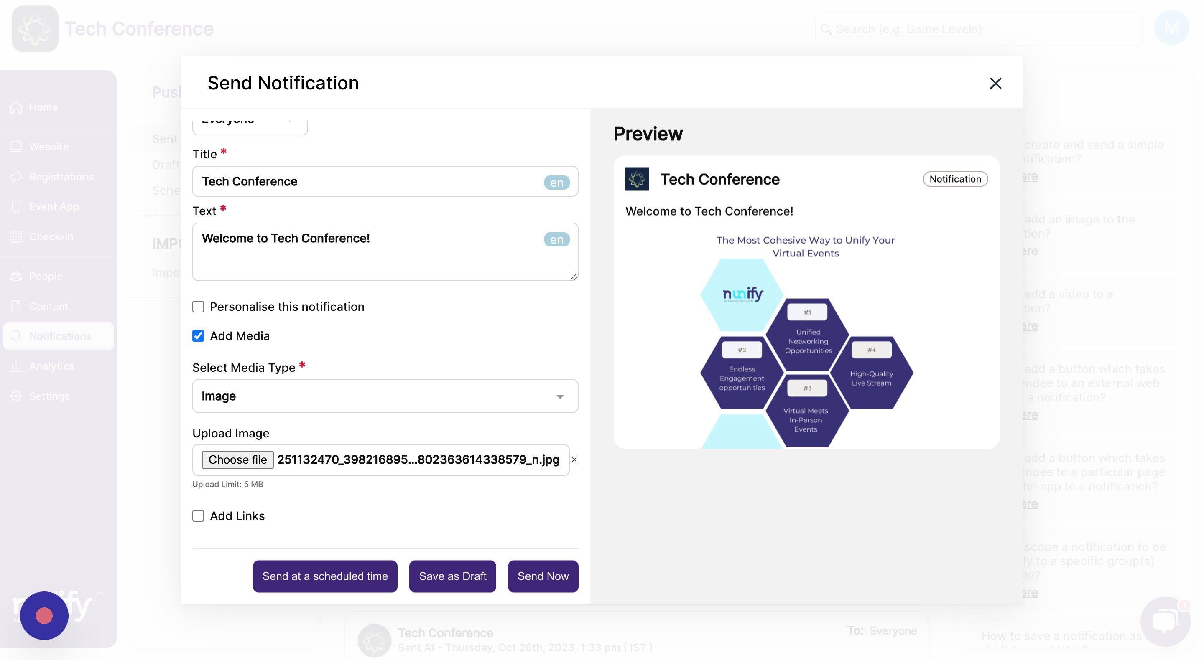The height and width of the screenshot is (660, 1204).
Task: Open the People menu item
Action: click(45, 277)
